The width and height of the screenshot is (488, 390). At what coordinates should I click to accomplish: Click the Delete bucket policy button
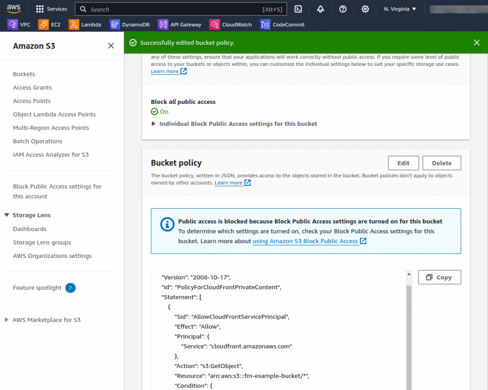[x=442, y=163]
